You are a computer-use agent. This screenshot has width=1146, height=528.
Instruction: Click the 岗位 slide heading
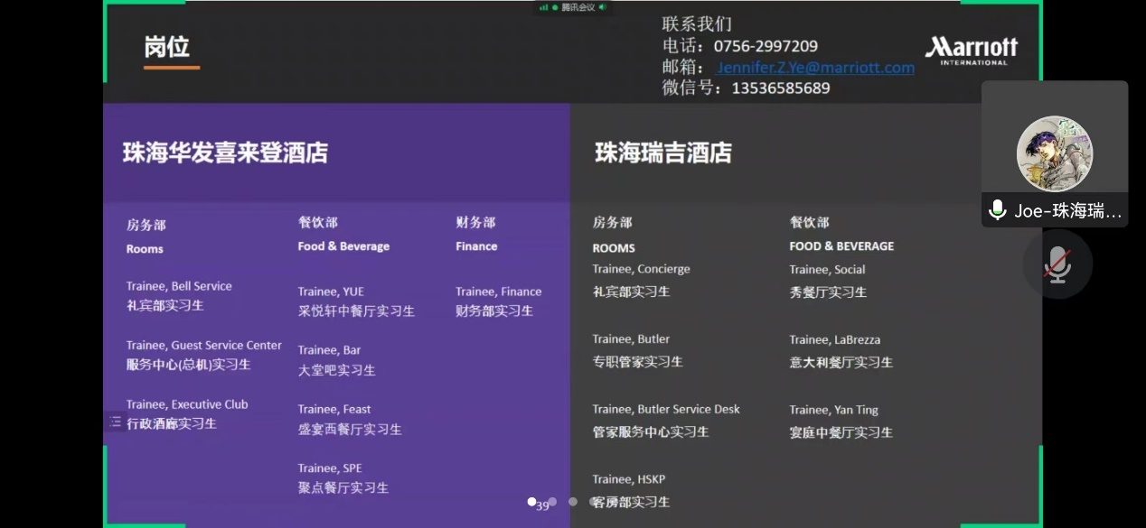point(167,46)
